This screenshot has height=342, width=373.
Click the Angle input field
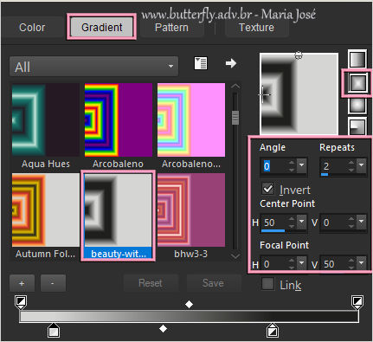coord(274,166)
